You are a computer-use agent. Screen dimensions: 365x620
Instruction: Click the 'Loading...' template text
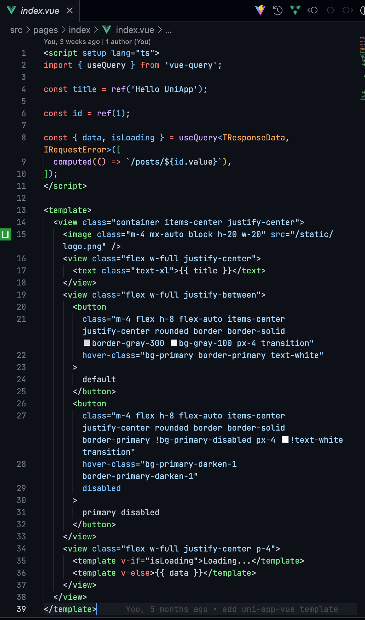[227, 561]
